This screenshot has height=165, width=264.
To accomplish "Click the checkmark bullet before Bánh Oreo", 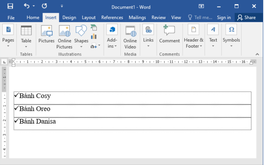I will point(16,108).
